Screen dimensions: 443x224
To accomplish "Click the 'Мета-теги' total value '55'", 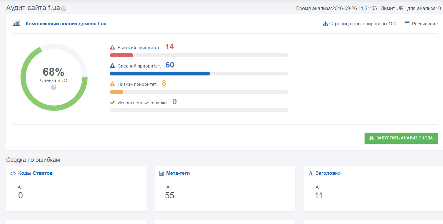I will [170, 195].
